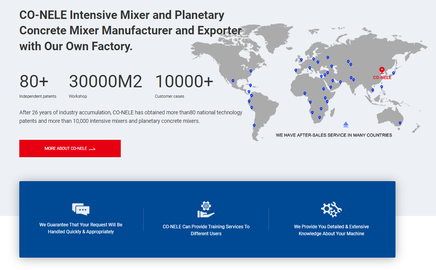Click the blue map pin in Mexico

tap(233, 81)
